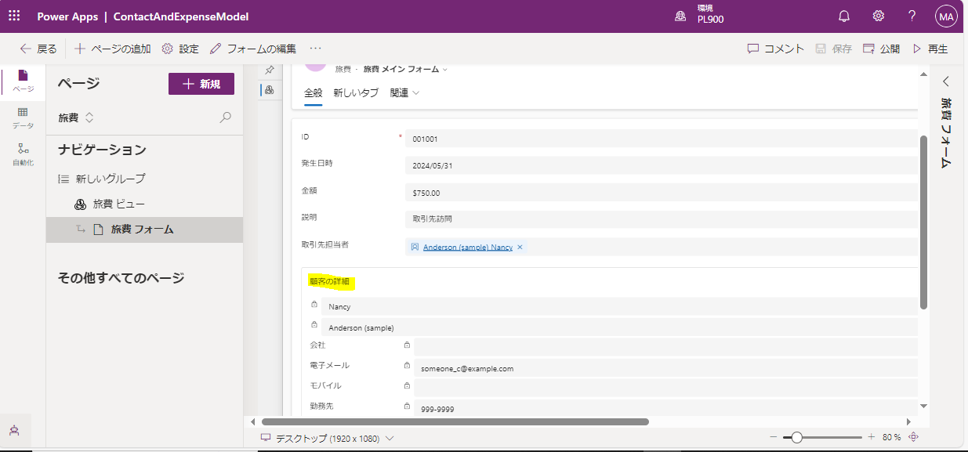This screenshot has width=968, height=452.
Task: Click the lock icon beside 勤務先
Action: coord(407,407)
